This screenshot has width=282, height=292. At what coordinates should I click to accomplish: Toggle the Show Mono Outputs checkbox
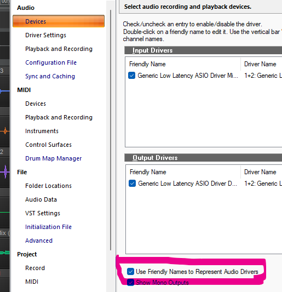coord(130,282)
